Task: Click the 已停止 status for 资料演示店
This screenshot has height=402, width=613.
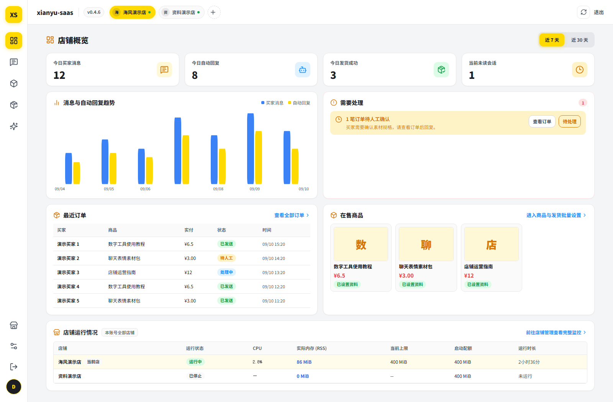Action: pyautogui.click(x=195, y=376)
